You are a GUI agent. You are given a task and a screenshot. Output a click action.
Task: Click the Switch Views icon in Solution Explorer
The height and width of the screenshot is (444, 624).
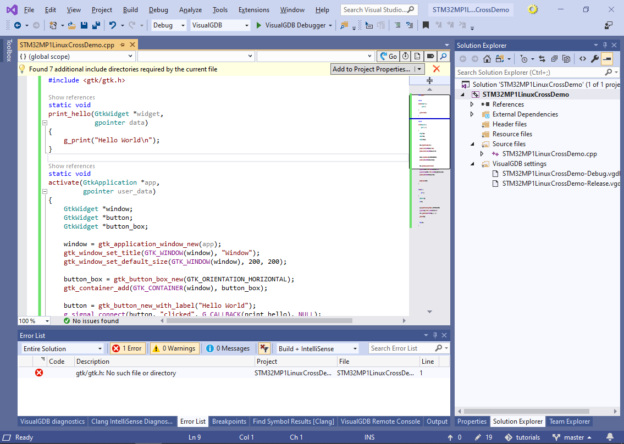pyautogui.click(x=499, y=59)
